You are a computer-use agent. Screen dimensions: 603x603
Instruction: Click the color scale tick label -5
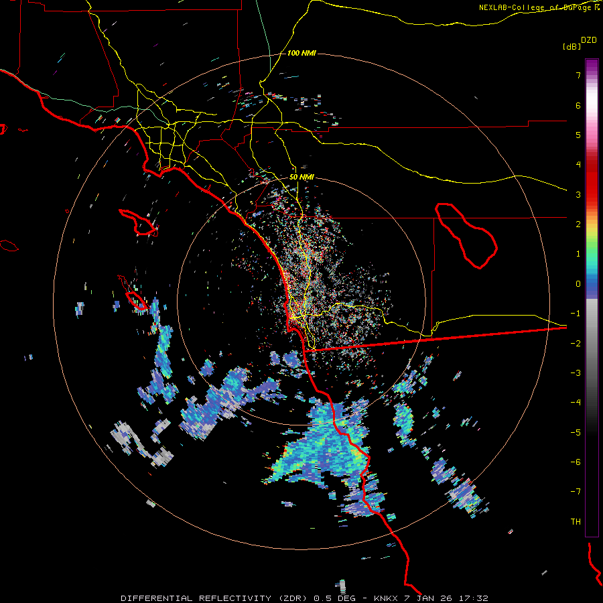click(576, 433)
